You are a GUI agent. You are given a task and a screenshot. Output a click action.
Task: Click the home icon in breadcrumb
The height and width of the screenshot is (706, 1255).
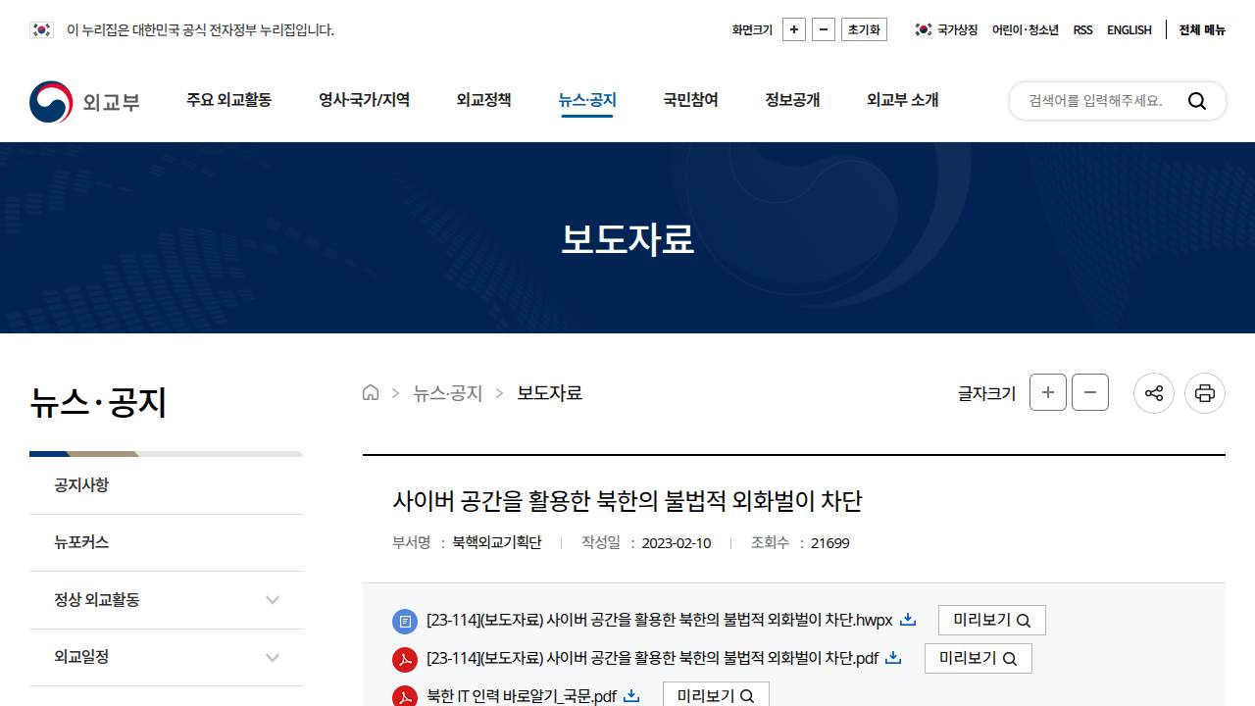[371, 393]
